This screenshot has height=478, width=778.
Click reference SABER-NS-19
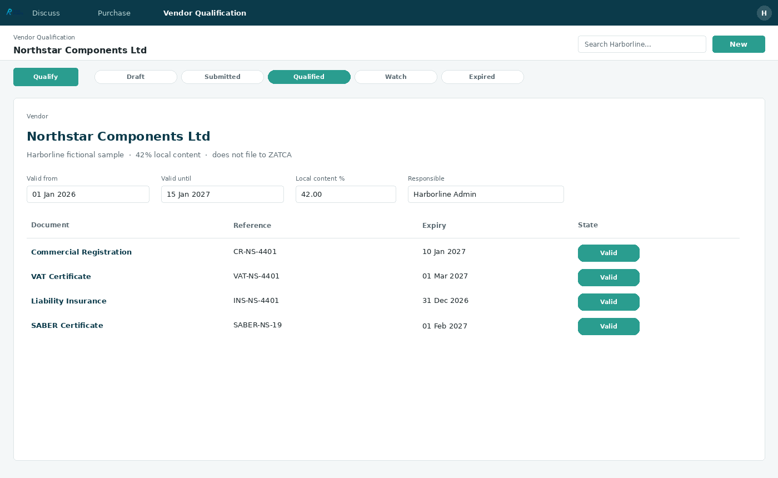point(257,325)
